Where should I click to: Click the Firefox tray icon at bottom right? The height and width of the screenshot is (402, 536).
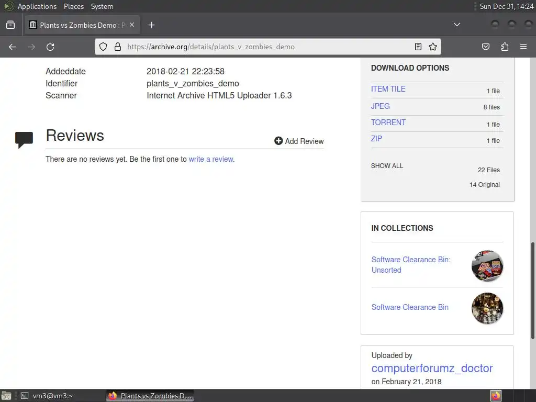click(496, 396)
